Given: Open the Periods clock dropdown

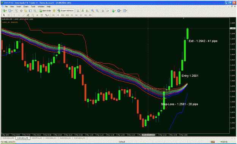Looking at the screenshot, I should (119, 11).
